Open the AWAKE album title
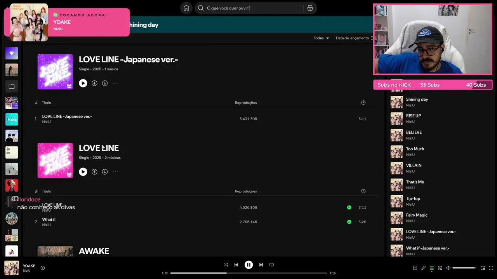The width and height of the screenshot is (497, 279). (94, 251)
